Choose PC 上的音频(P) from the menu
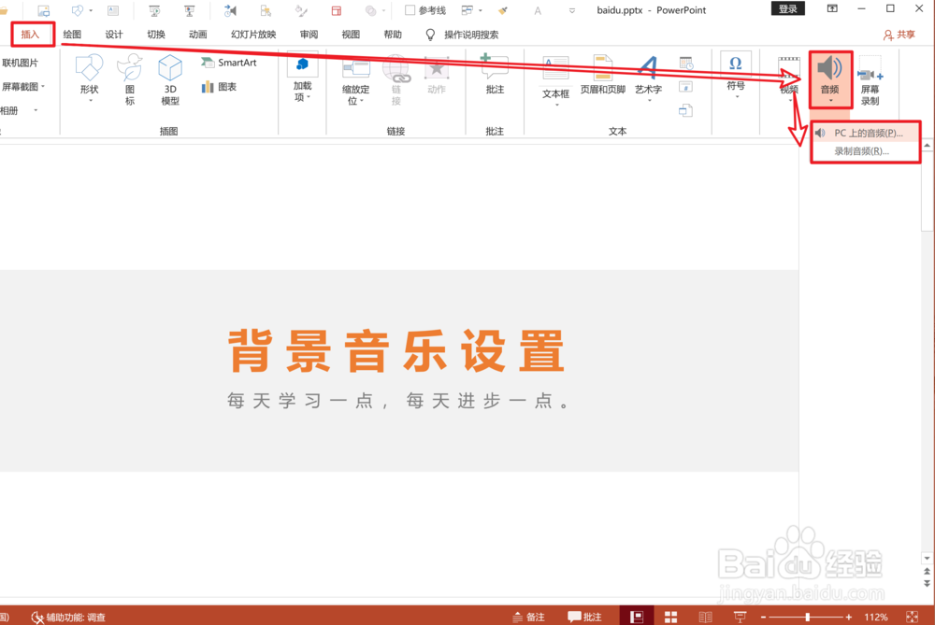The image size is (935, 625). pyautogui.click(x=868, y=133)
